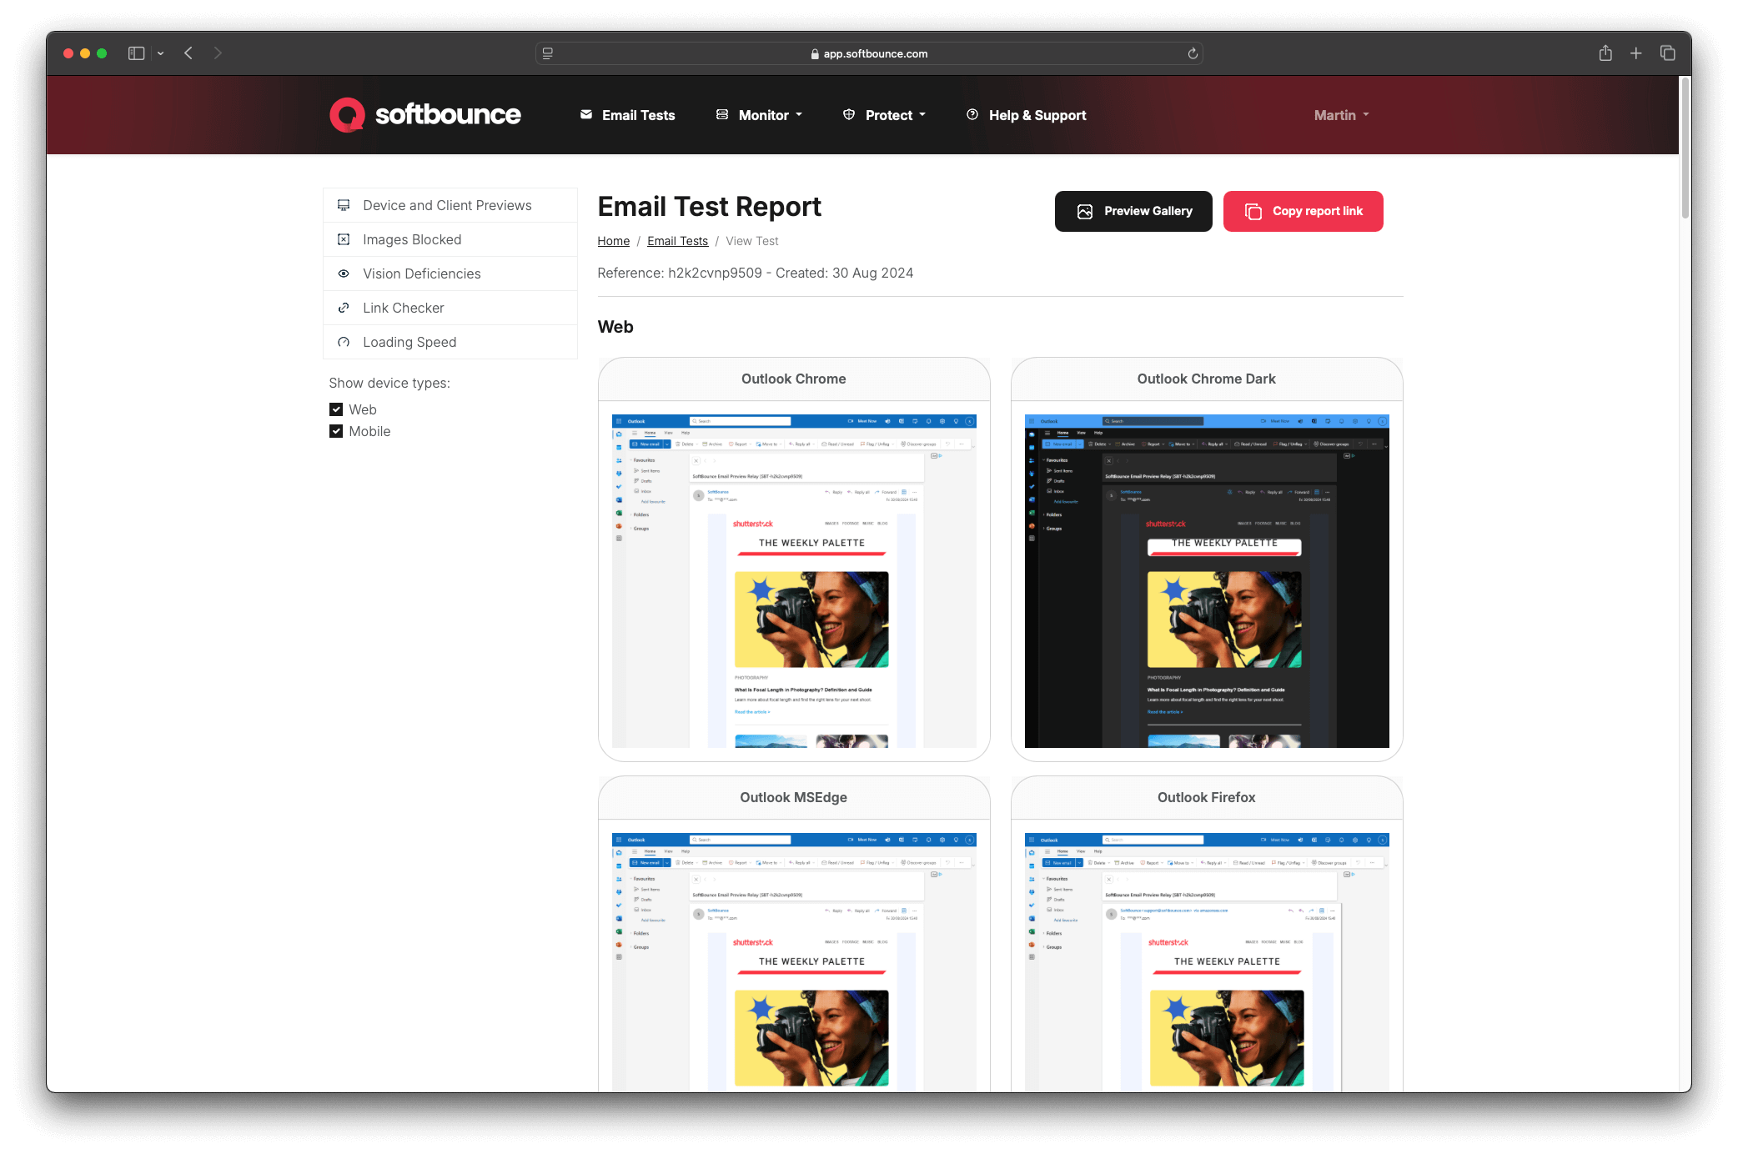Click the Protect shield icon

849,114
